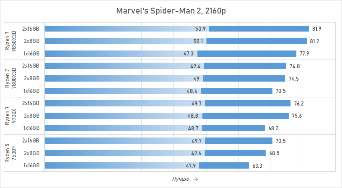Click the 47.9 minimum FPS label
342x188 pixels.
coord(191,166)
